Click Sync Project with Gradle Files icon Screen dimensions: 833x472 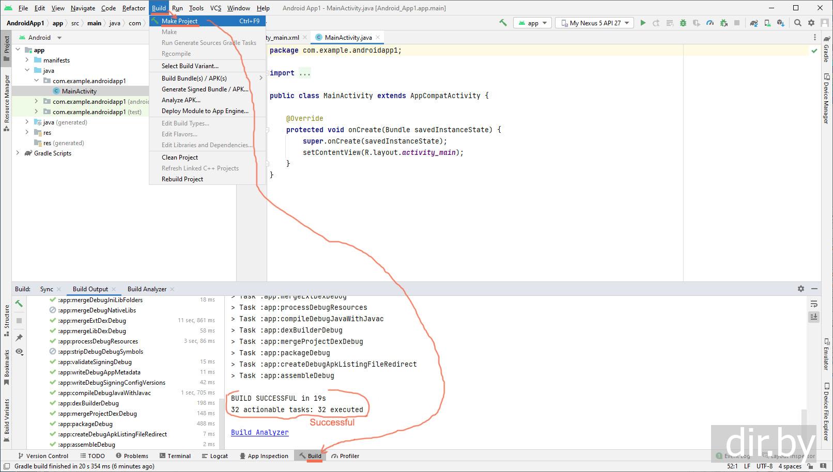754,23
